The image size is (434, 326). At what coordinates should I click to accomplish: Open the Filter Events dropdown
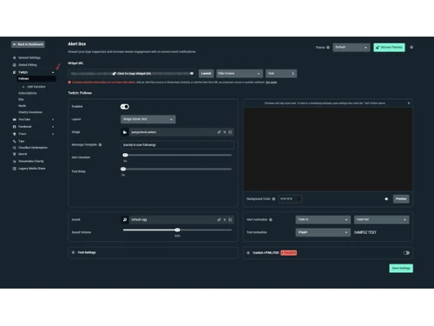[240, 74]
